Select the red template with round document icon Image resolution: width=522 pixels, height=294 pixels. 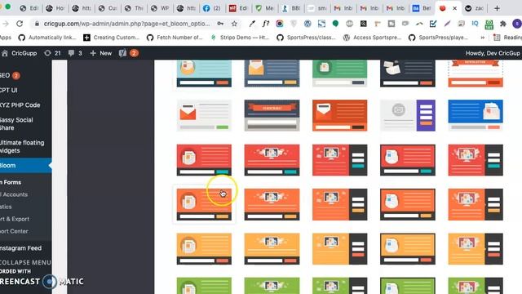204,160
